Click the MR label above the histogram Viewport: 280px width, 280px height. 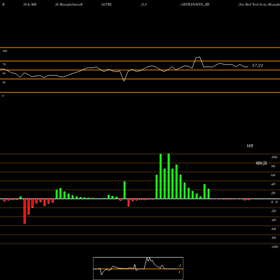(250, 146)
